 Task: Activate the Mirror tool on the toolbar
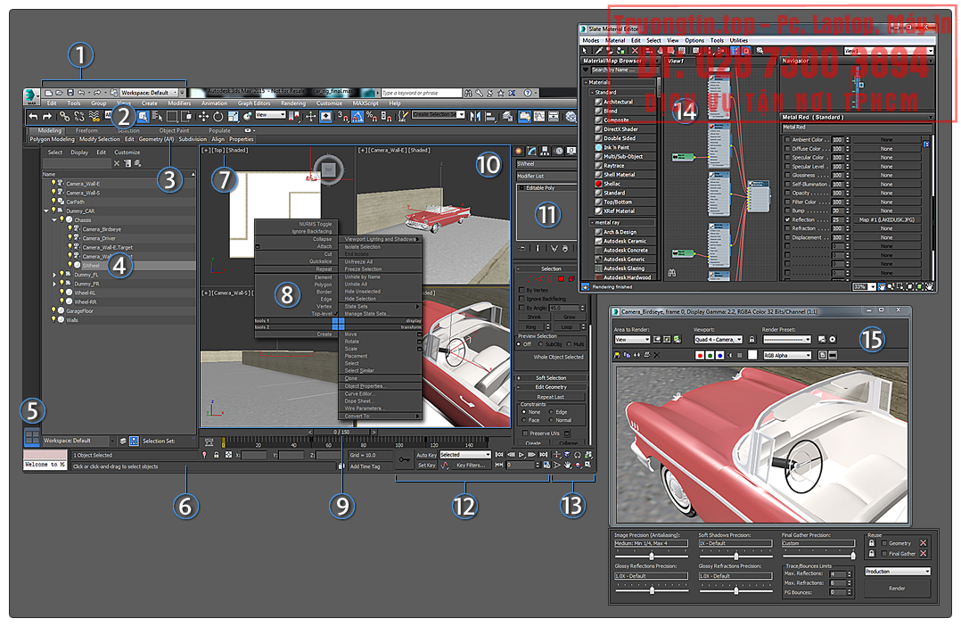(476, 117)
